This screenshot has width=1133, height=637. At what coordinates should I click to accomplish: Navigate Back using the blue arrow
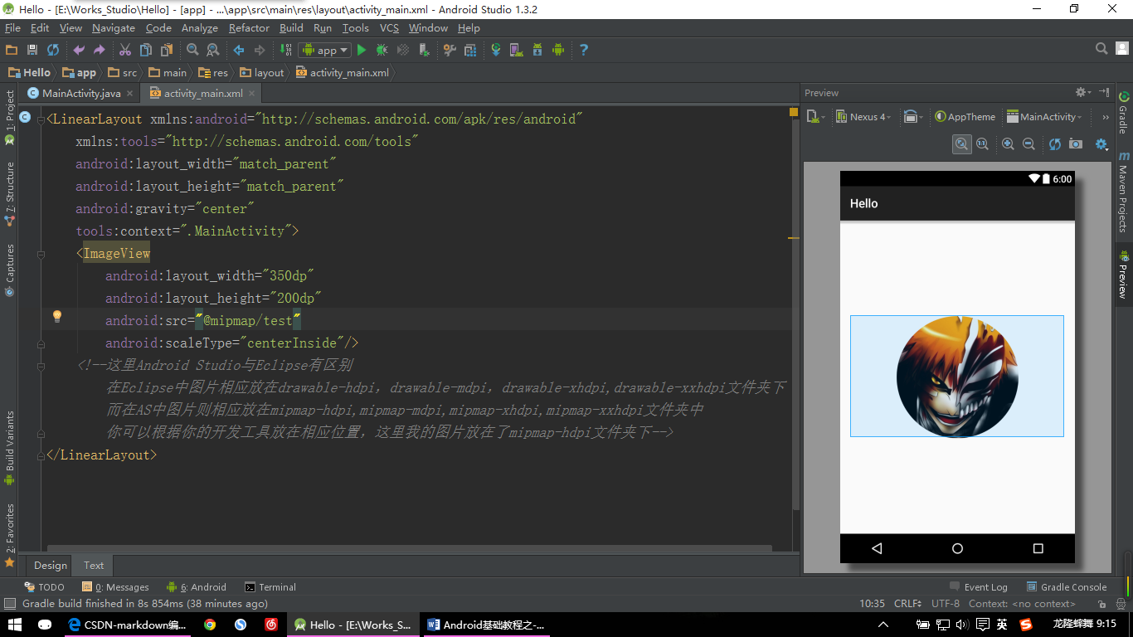[239, 50]
